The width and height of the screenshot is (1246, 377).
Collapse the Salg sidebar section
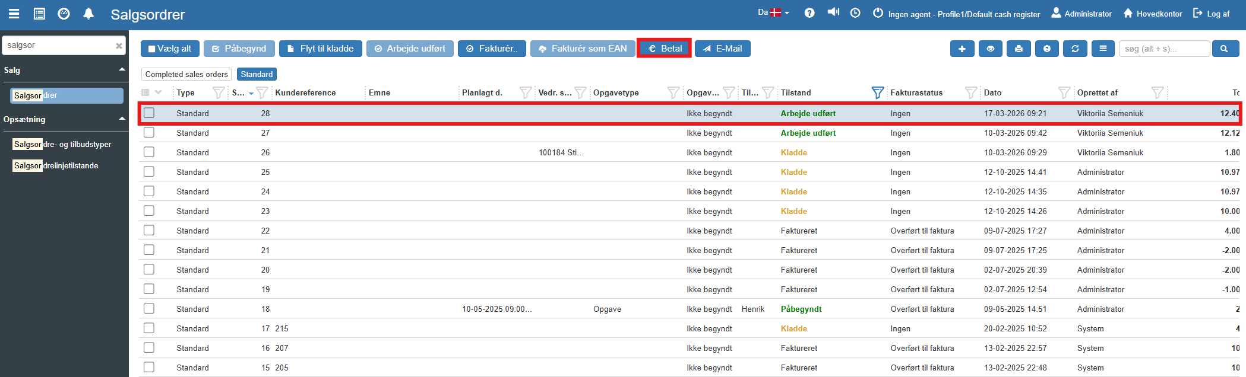[x=122, y=70]
